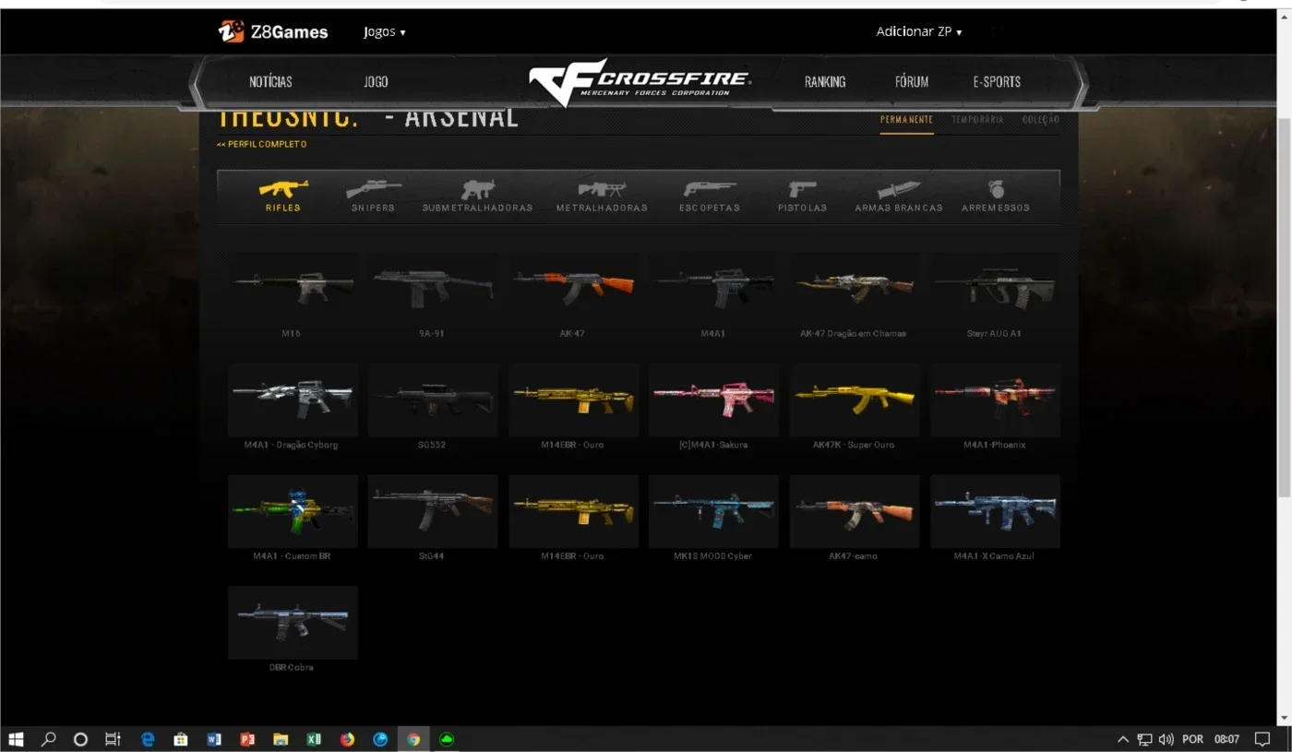The width and height of the screenshot is (1292, 752).
Task: Open Windows search from the taskbar
Action: click(49, 739)
